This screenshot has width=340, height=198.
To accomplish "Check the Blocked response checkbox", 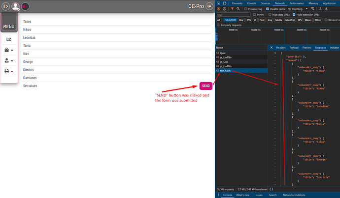I will (x=326, y=20).
